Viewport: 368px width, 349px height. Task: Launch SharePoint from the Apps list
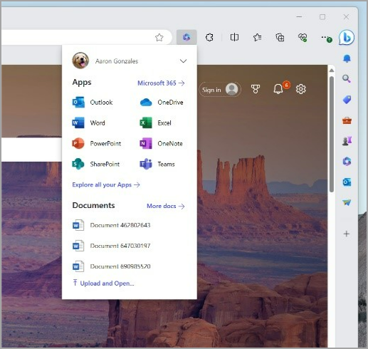click(96, 164)
